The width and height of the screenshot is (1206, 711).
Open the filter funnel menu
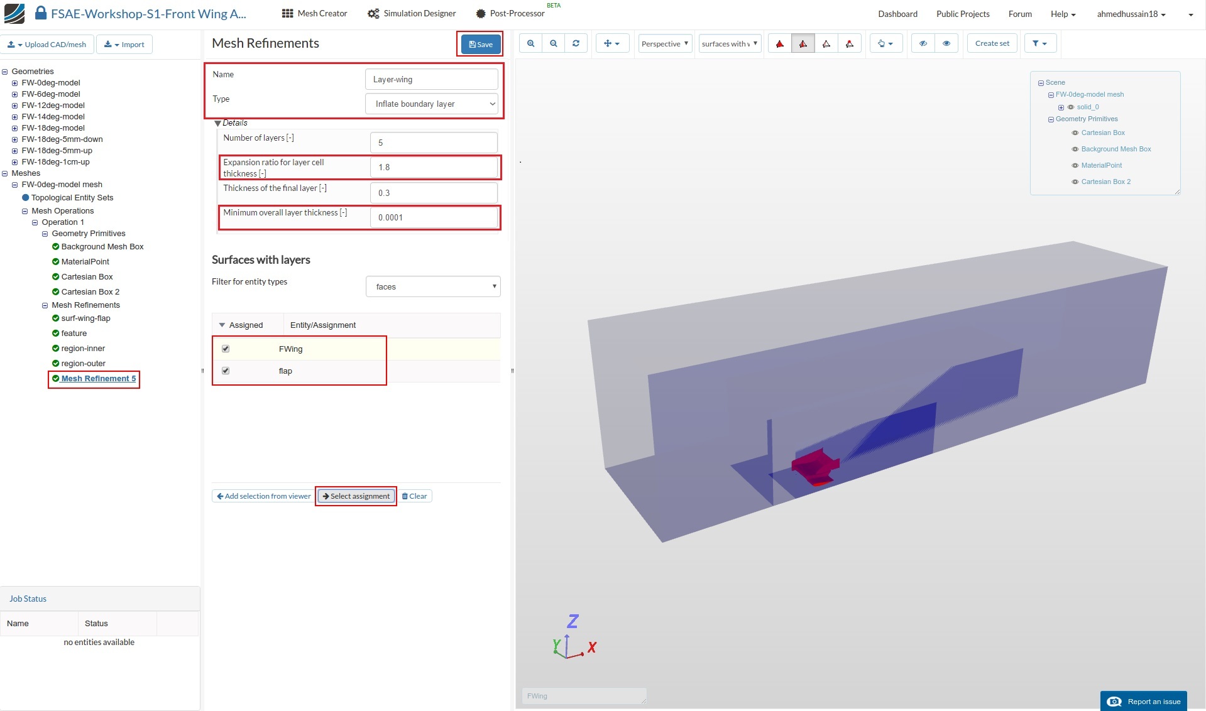coord(1039,43)
